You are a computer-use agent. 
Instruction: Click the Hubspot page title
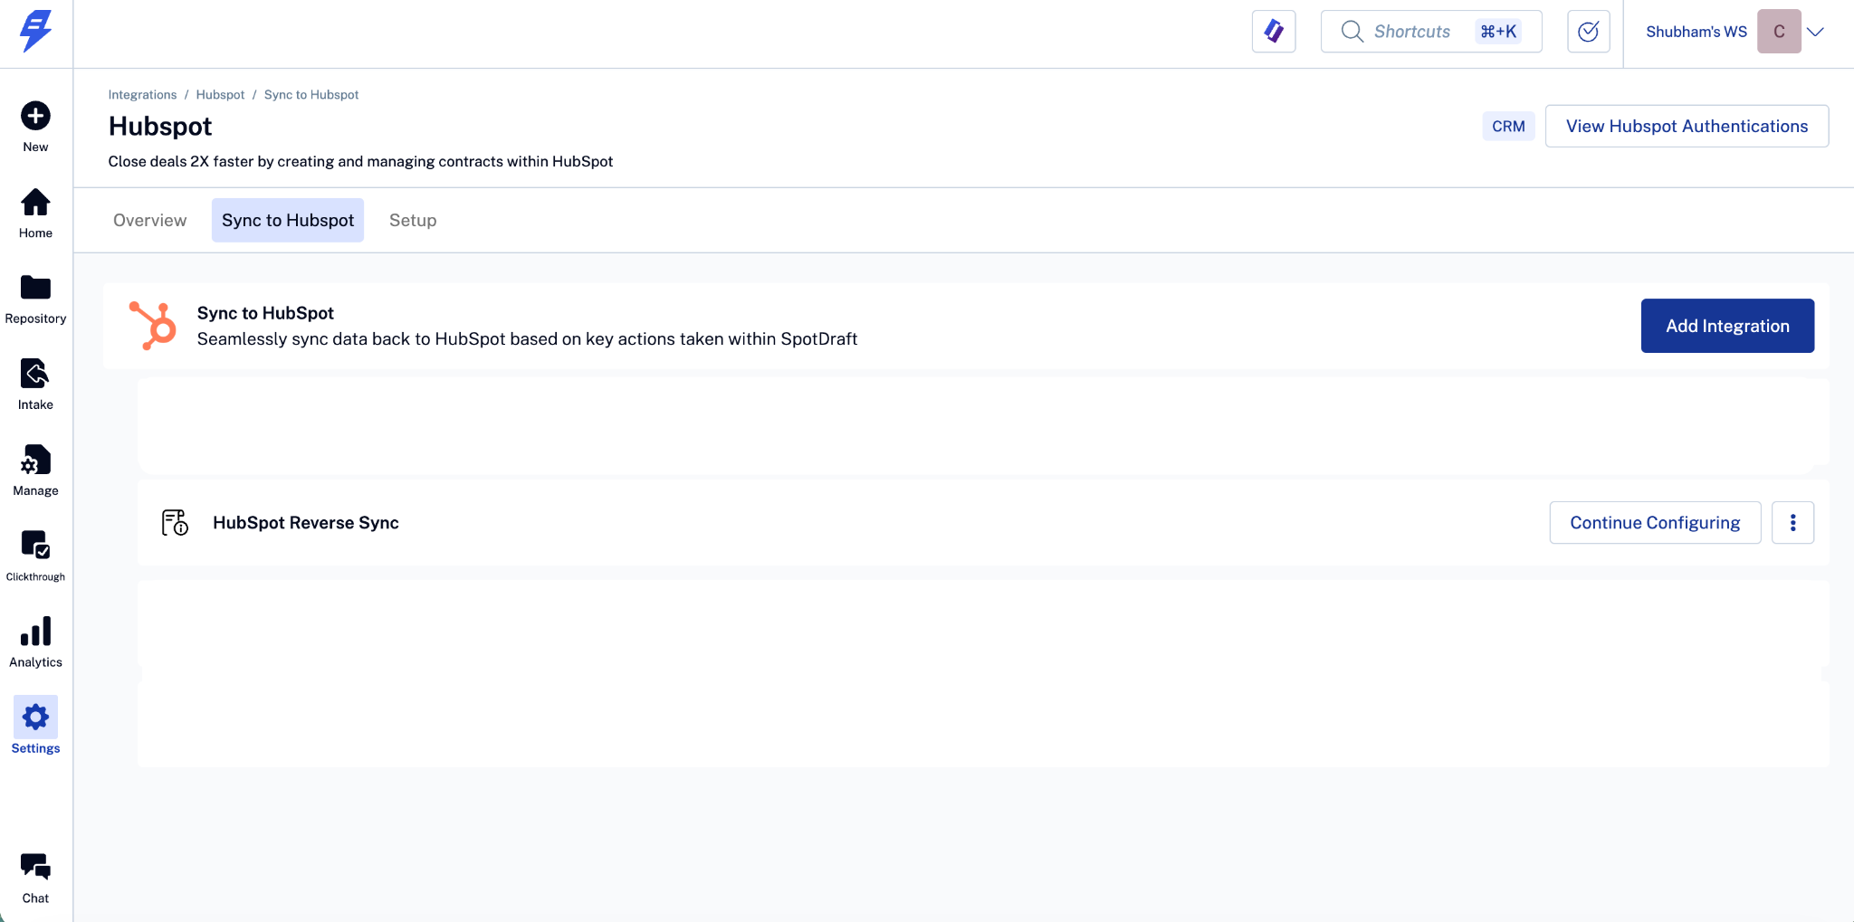click(x=160, y=127)
